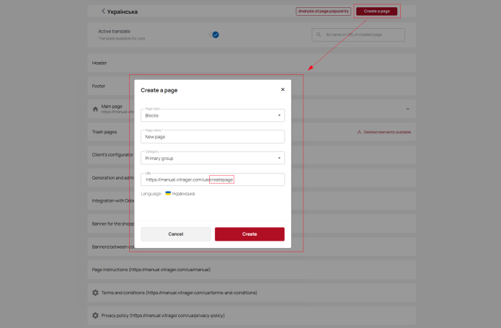501x328 pixels.
Task: Click the Analysis of page popularity button
Action: coord(324,12)
